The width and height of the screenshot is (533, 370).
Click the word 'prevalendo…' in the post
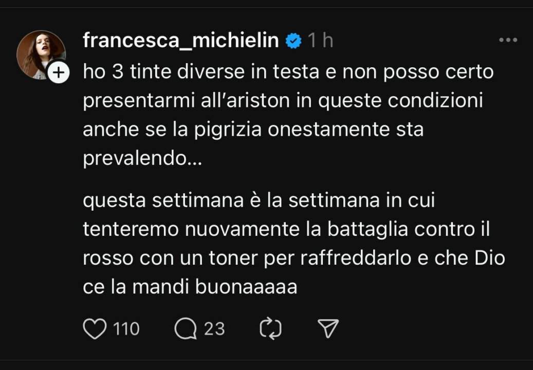point(142,159)
